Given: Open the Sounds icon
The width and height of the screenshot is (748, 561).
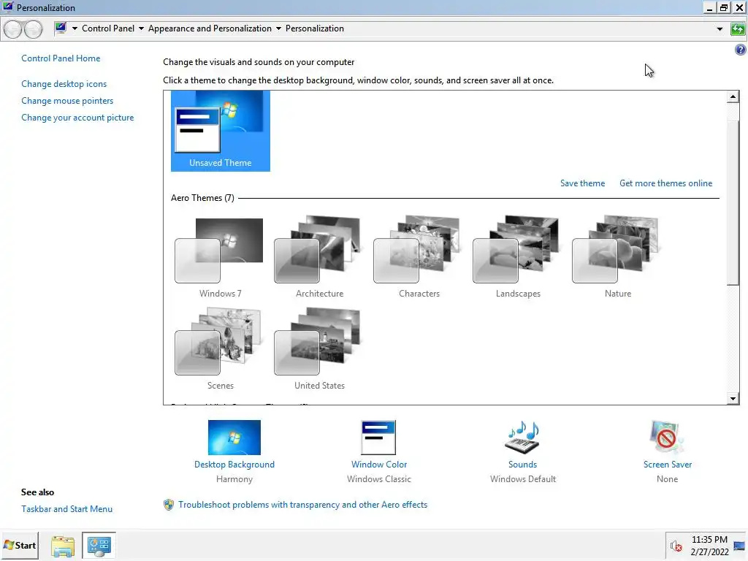Looking at the screenshot, I should point(522,438).
